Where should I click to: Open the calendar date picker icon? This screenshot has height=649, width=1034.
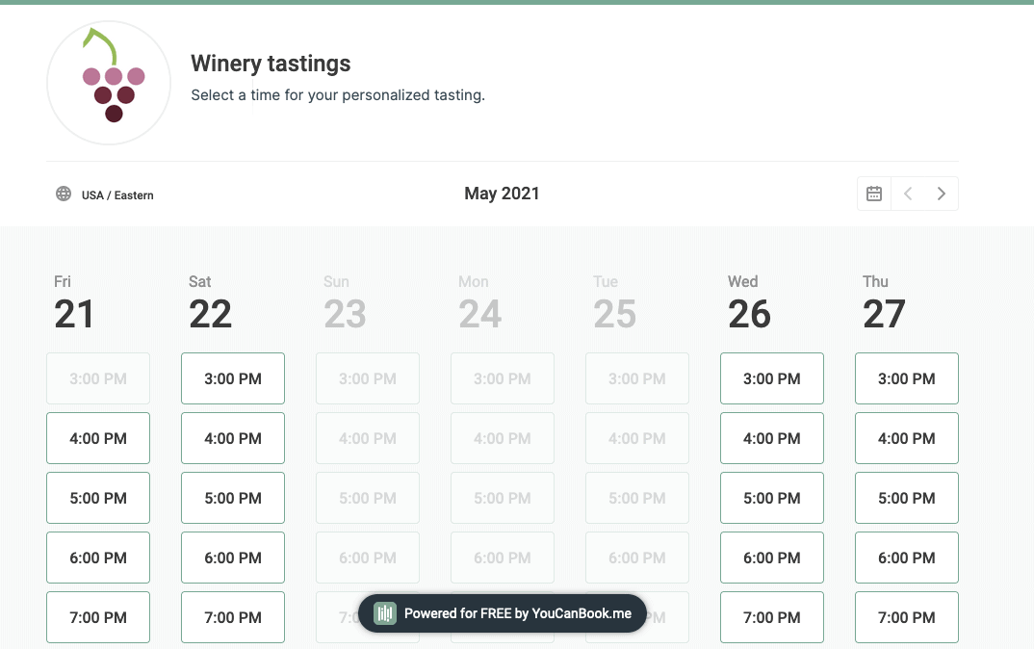point(874,194)
